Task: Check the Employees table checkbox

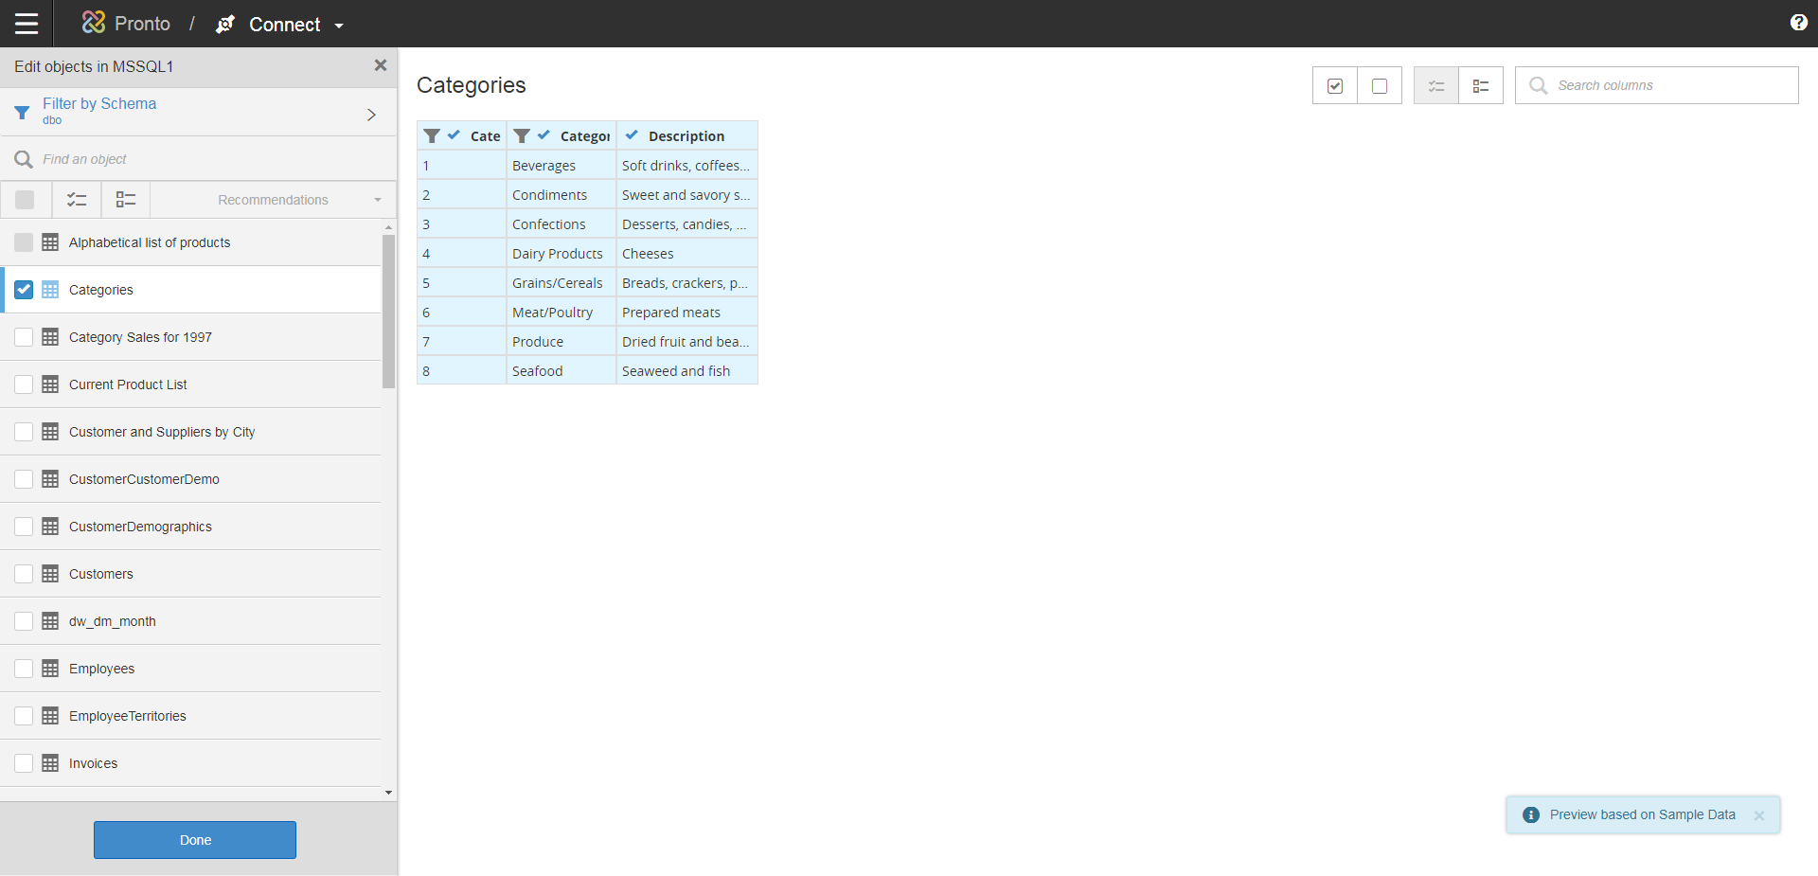Action: pos(24,669)
